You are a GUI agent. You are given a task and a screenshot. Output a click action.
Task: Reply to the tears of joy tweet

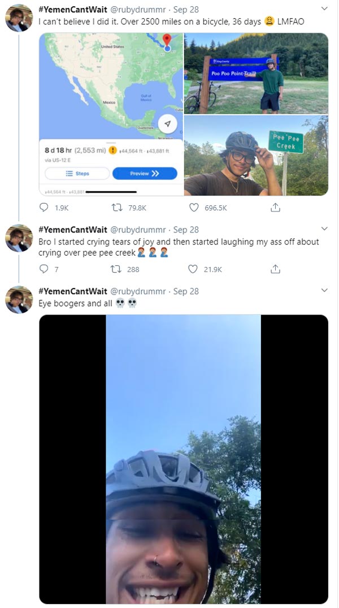click(44, 269)
